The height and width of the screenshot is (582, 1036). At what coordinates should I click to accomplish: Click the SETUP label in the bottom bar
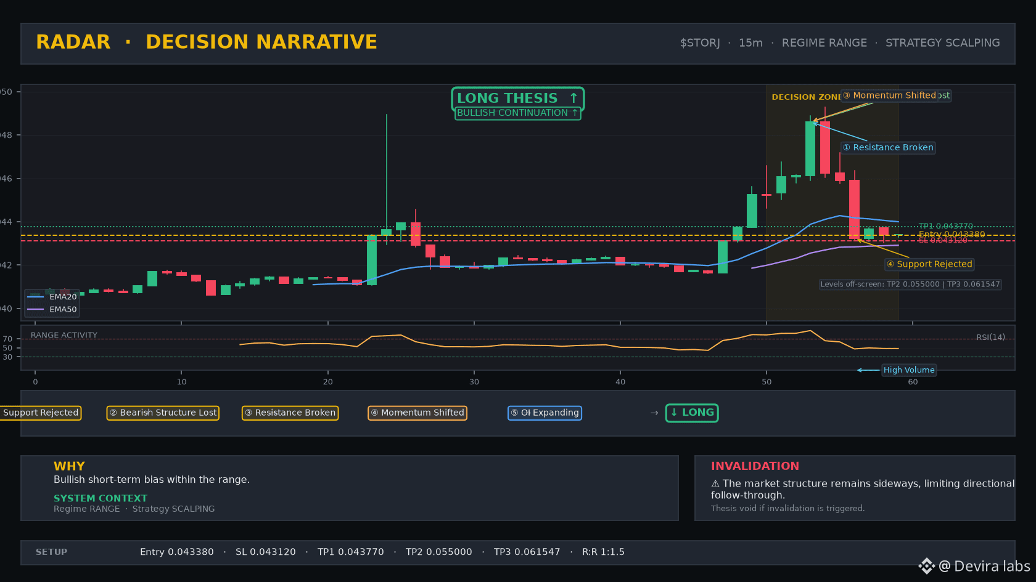pyautogui.click(x=51, y=552)
